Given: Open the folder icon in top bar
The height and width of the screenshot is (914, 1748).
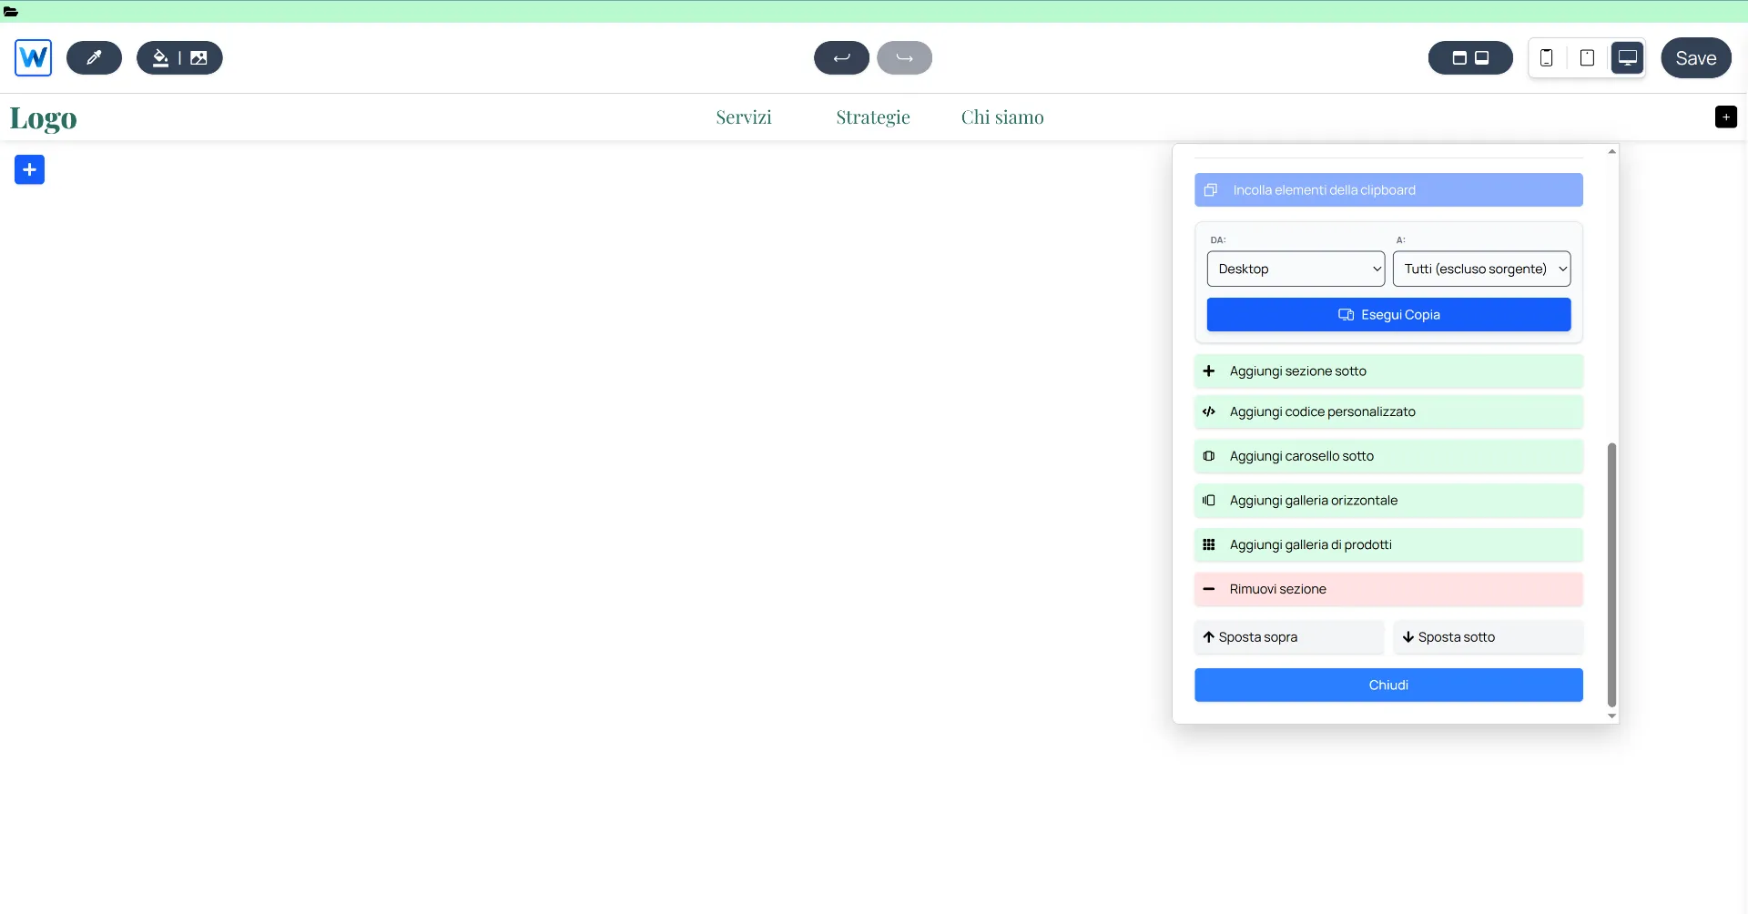Looking at the screenshot, I should click(11, 12).
